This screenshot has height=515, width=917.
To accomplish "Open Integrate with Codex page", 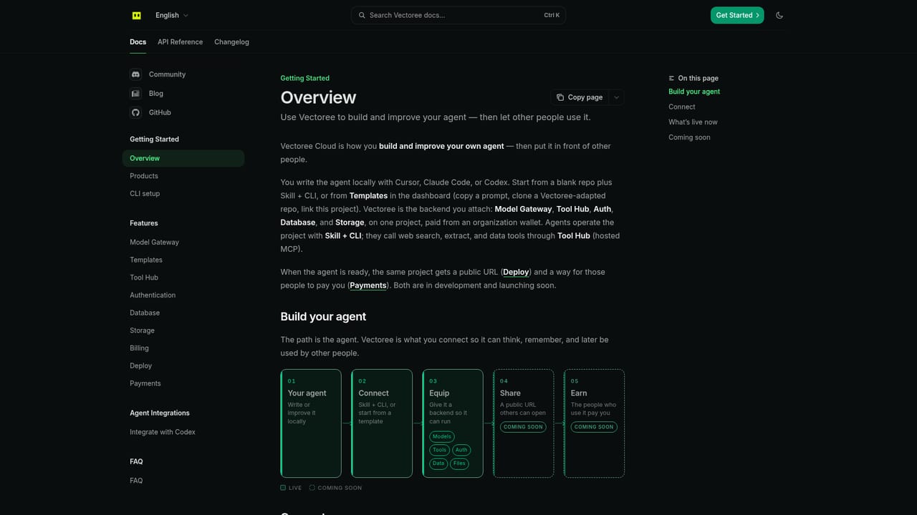I will 183,432.
